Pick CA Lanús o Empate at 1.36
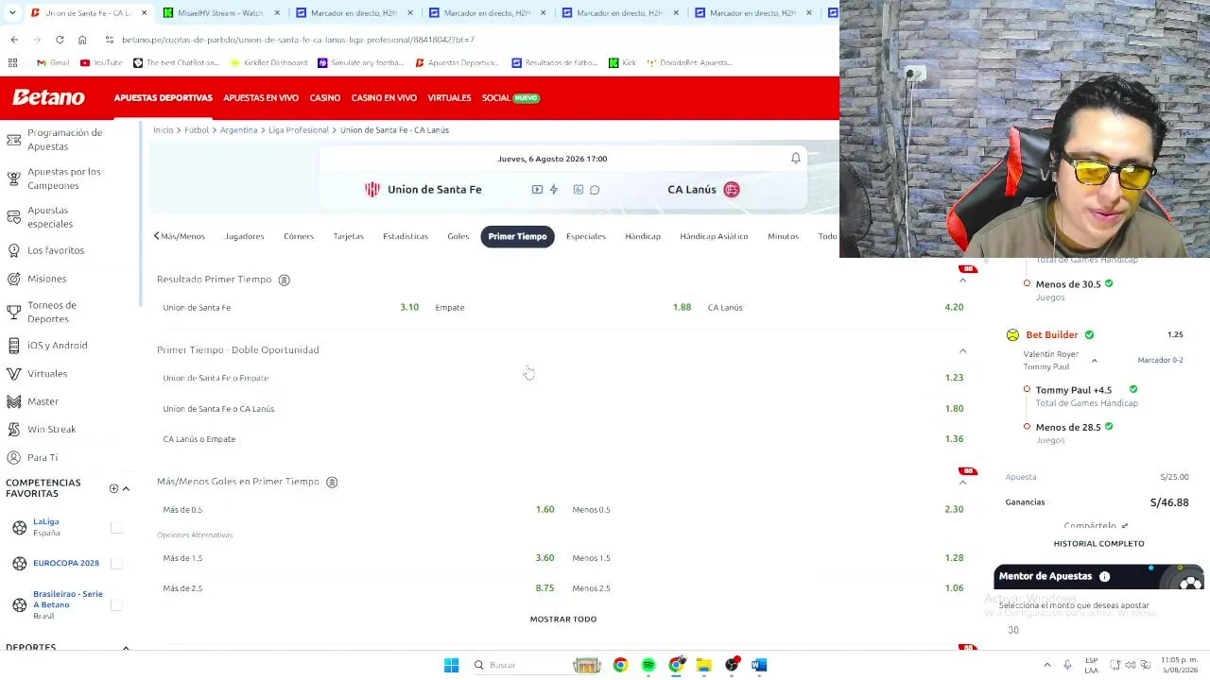 tap(563, 439)
